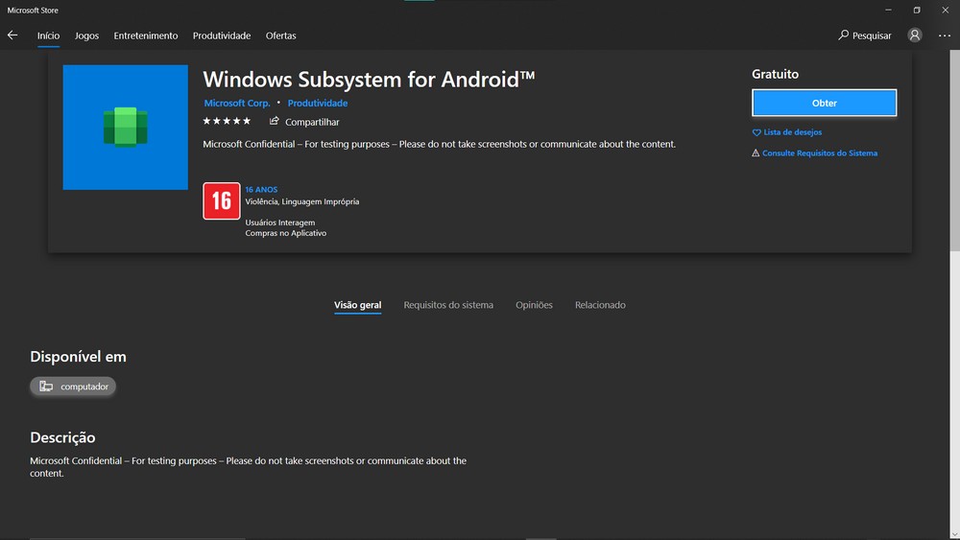Open the three-dots more menu
Image resolution: width=960 pixels, height=540 pixels.
[x=945, y=35]
